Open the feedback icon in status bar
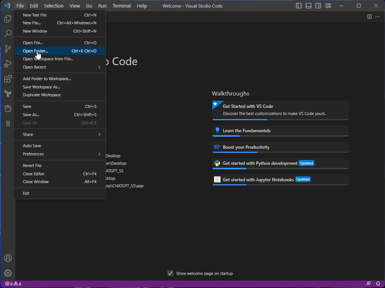The image size is (385, 288). click(x=368, y=284)
